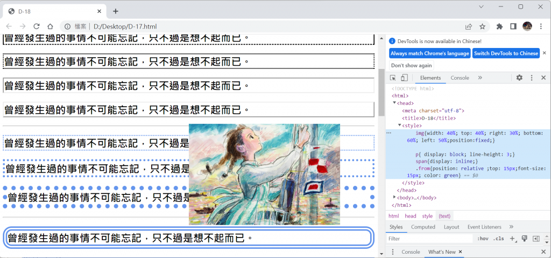The width and height of the screenshot is (551, 258).
Task: Toggle rendering emulations paintbrush icon
Action: (x=524, y=239)
